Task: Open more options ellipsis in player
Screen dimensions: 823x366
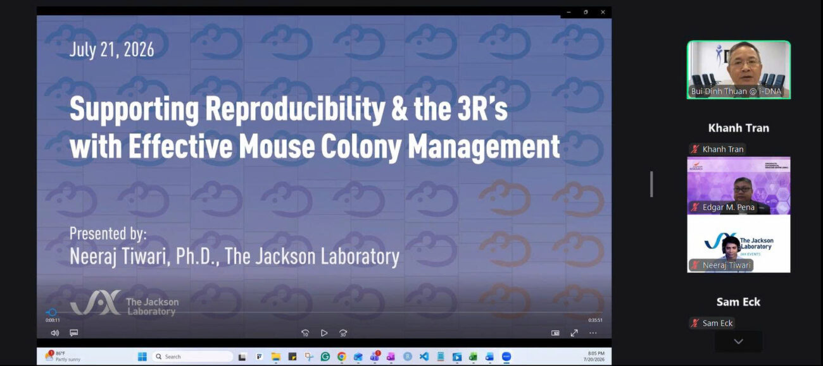Action: (593, 333)
